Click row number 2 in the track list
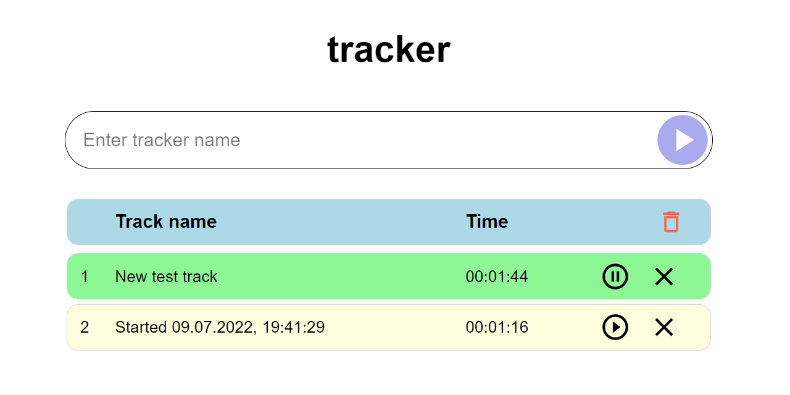790x395 pixels. [85, 327]
